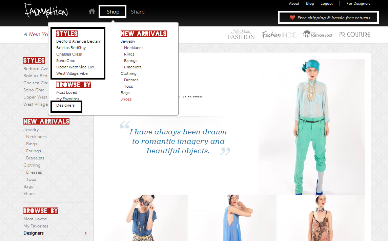Open the New York Fashion press logo

(x=241, y=35)
